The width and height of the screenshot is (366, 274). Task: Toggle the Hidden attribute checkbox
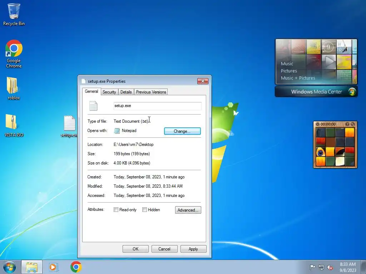pos(144,210)
